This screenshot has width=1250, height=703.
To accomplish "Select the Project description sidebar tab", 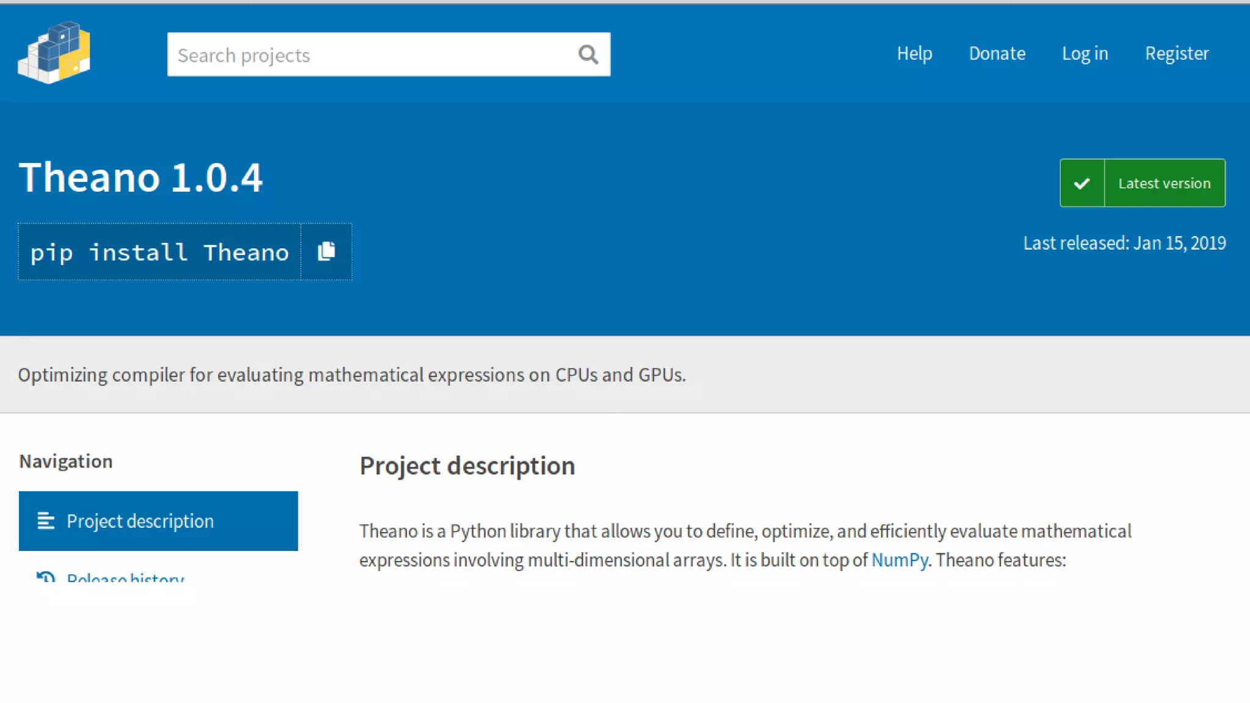I will tap(158, 521).
